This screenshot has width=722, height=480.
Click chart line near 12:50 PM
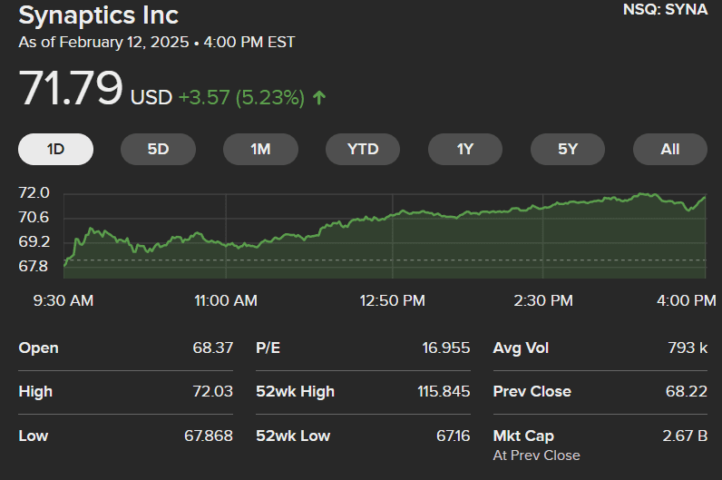(x=393, y=215)
